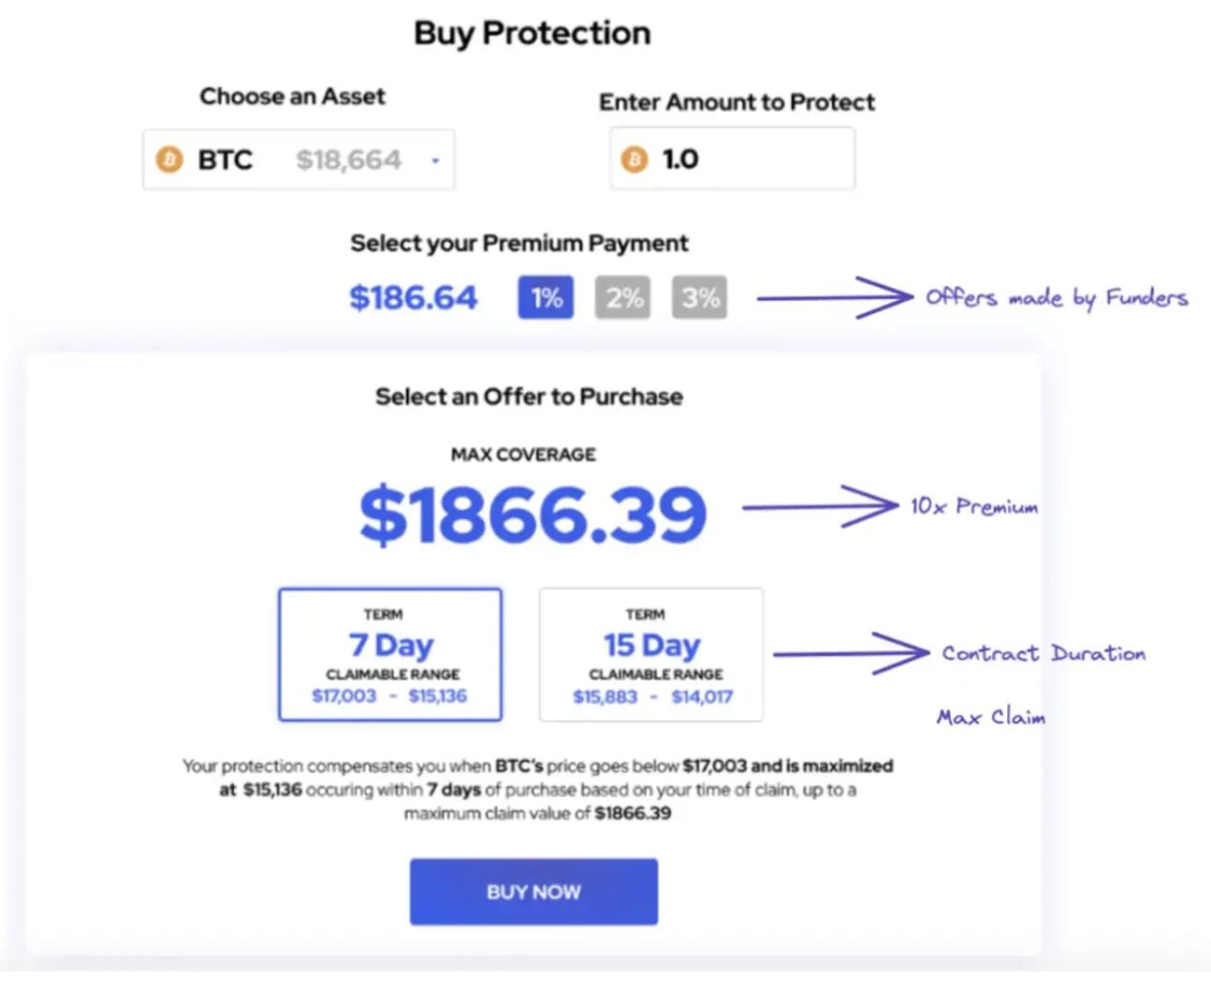This screenshot has width=1211, height=993.
Task: Click the Bitcoin icon in amount field
Action: [635, 160]
